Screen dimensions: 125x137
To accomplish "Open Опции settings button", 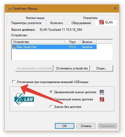I will coord(102,68).
